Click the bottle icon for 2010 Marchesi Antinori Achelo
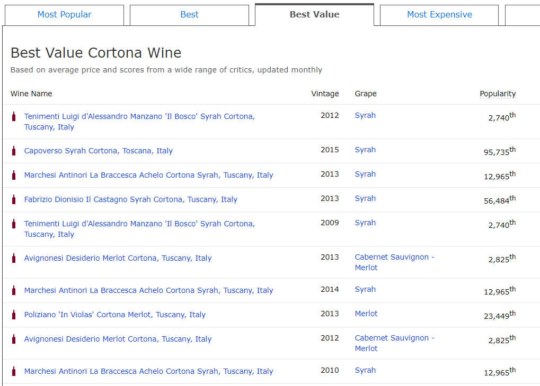The width and height of the screenshot is (540, 386). point(14,371)
